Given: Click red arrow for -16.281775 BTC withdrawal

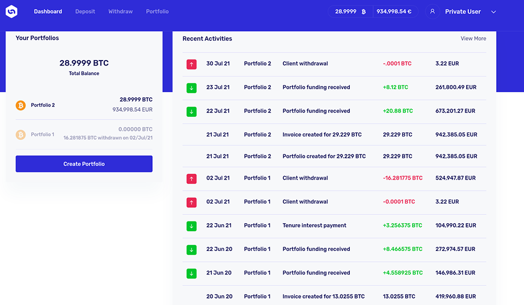Looking at the screenshot, I should pyautogui.click(x=192, y=179).
